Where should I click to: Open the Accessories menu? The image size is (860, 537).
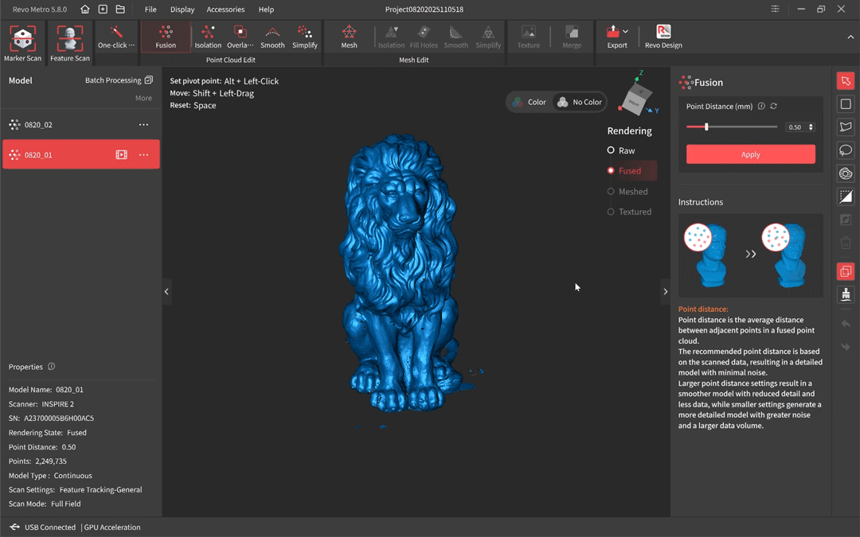click(x=225, y=10)
